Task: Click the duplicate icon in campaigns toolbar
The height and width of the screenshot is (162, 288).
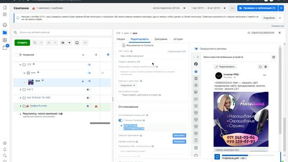Action: click(35, 43)
